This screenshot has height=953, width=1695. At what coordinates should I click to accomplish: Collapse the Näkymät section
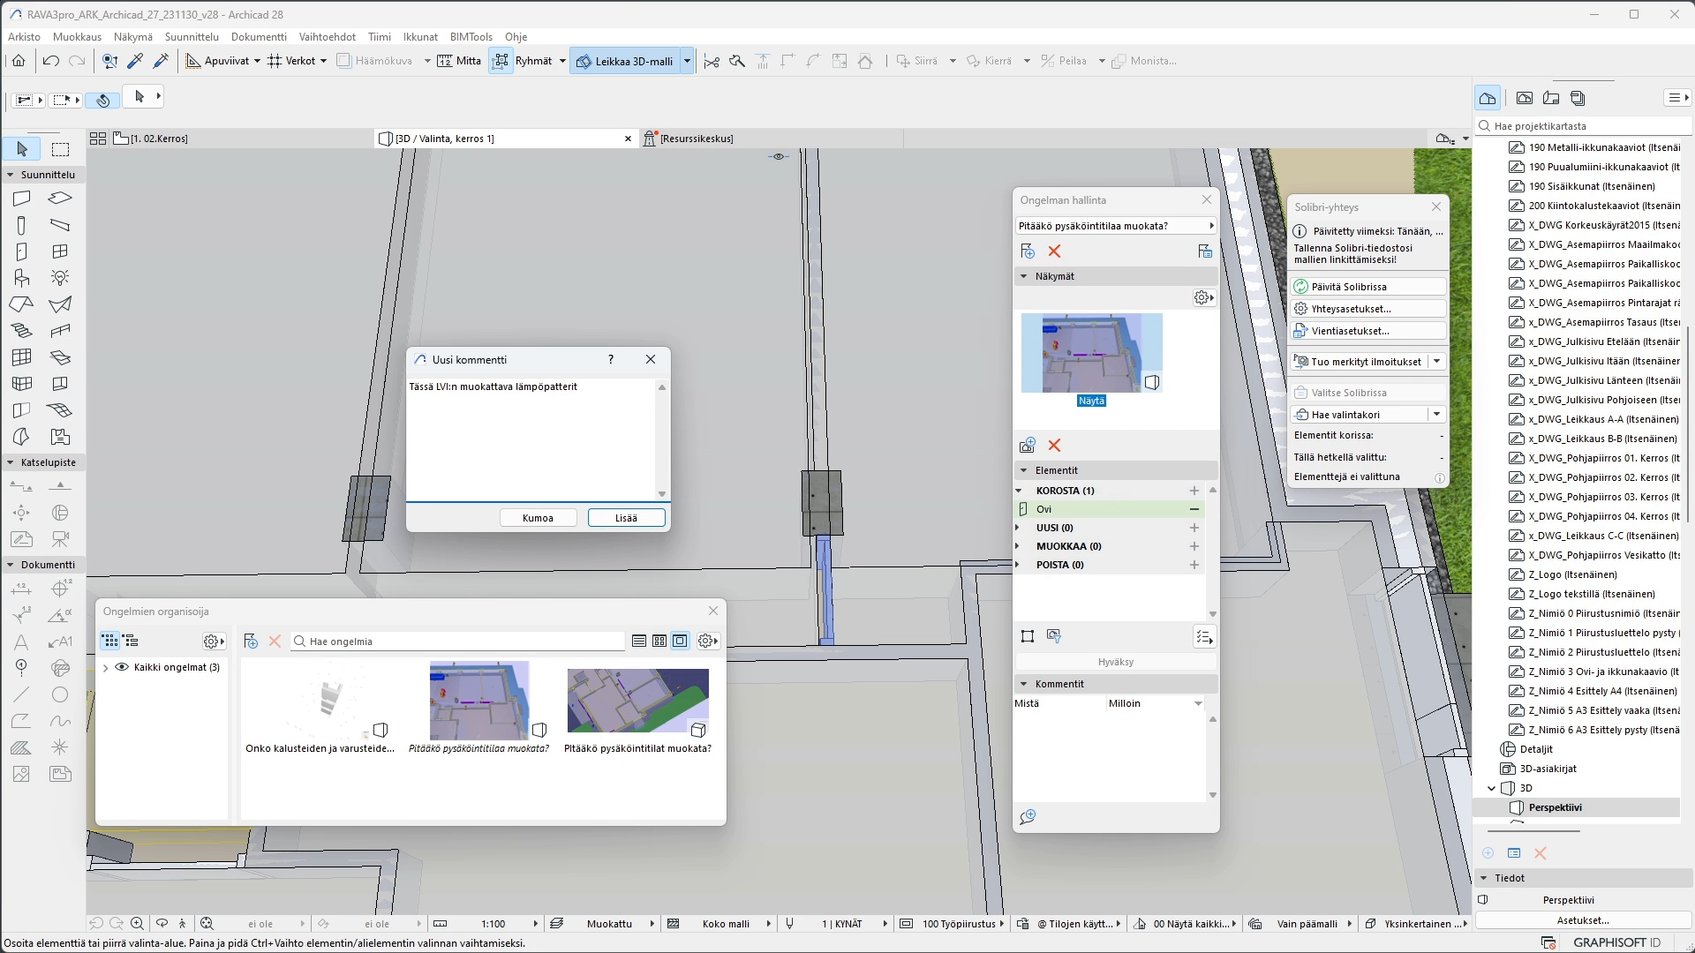click(1024, 276)
